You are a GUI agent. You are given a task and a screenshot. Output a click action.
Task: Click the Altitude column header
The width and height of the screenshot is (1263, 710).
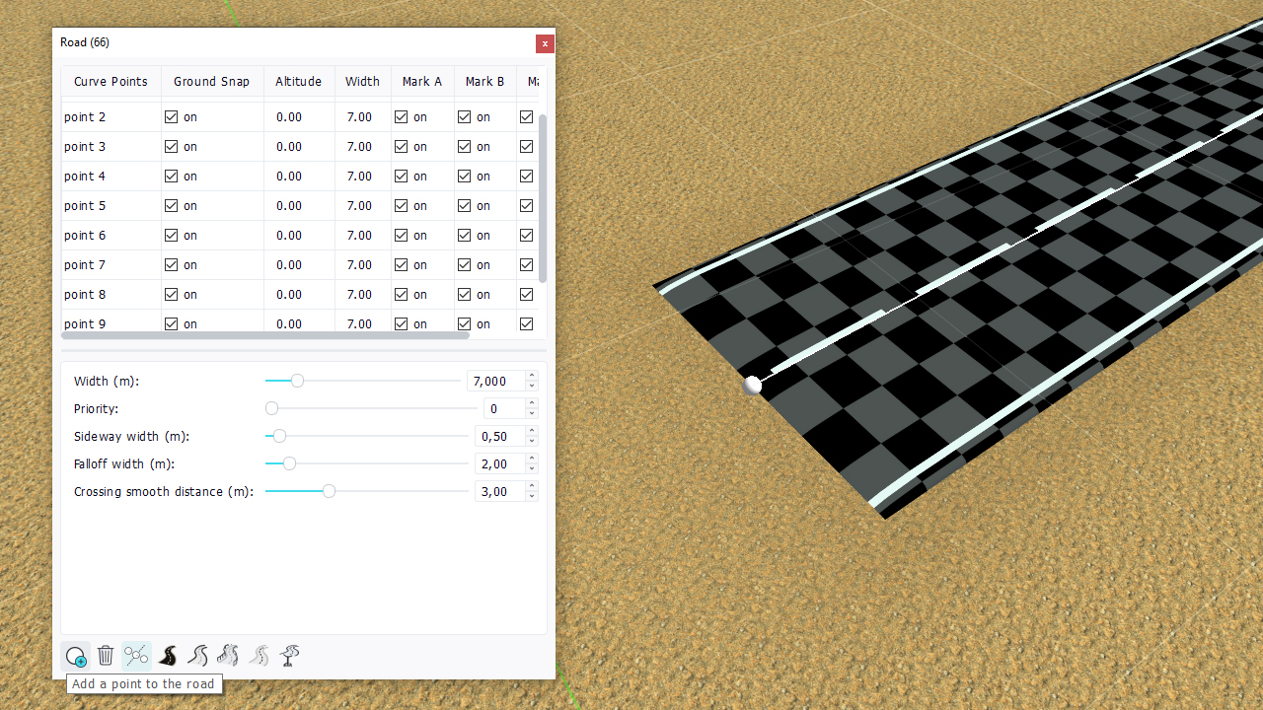[x=298, y=82]
